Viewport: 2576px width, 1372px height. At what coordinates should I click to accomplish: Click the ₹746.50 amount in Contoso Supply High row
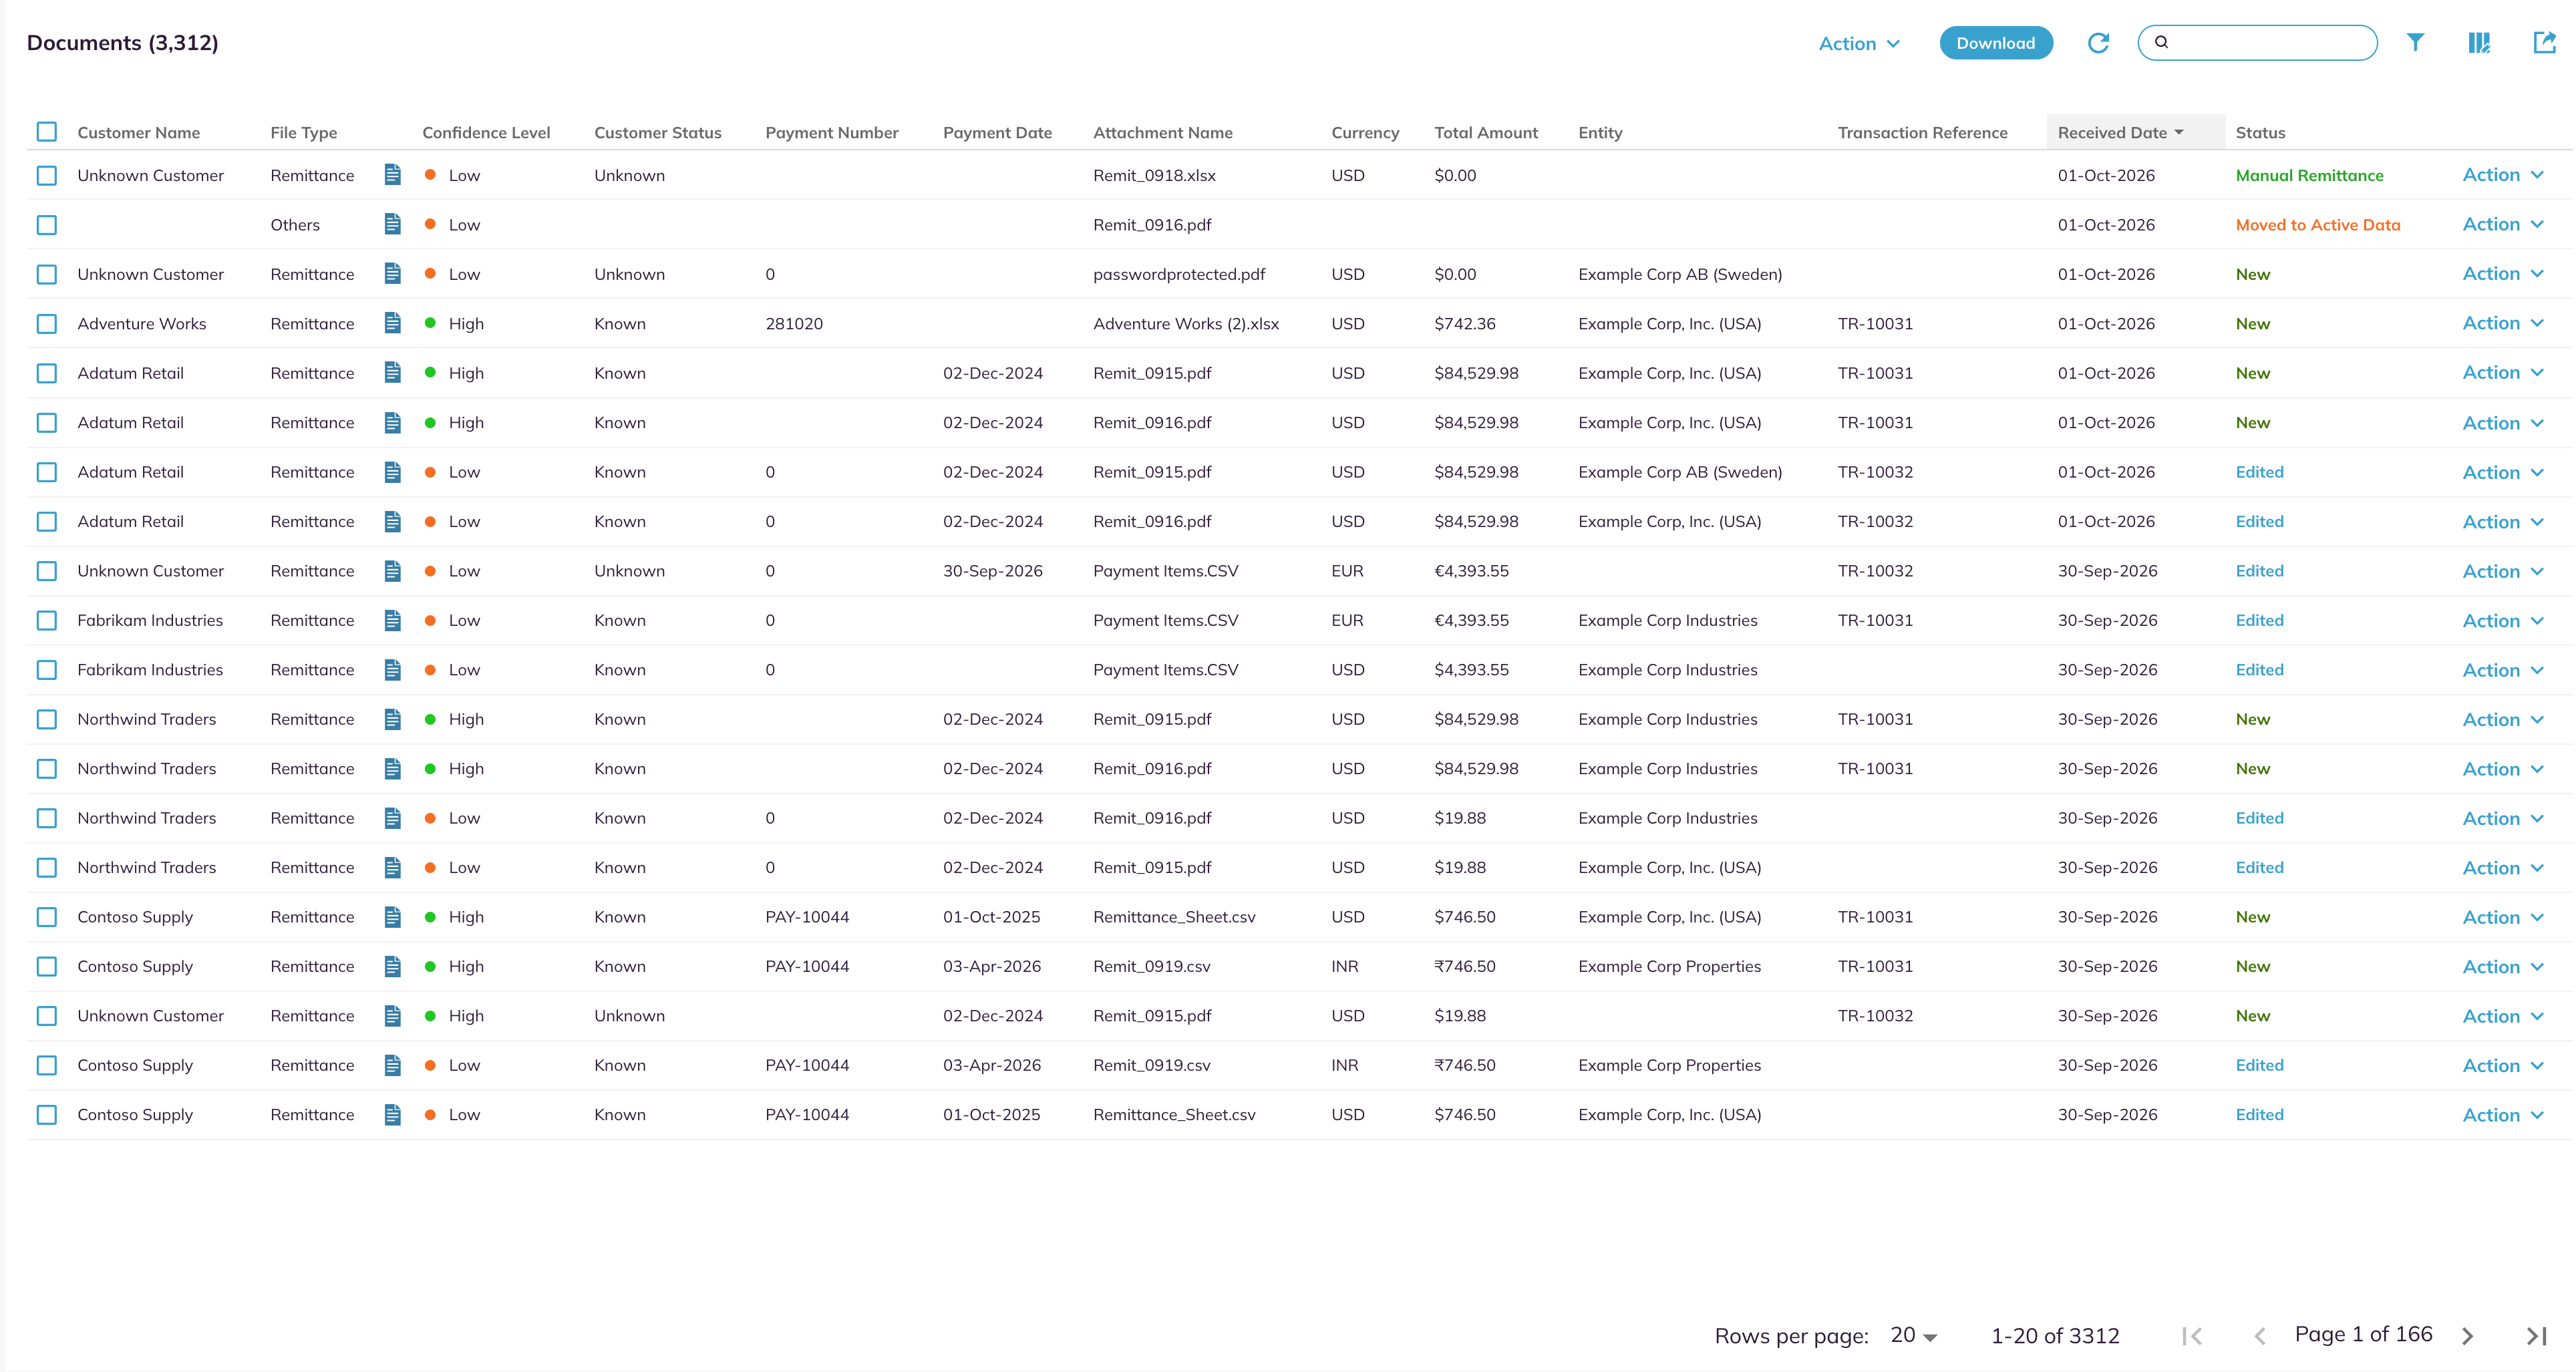pos(1464,966)
